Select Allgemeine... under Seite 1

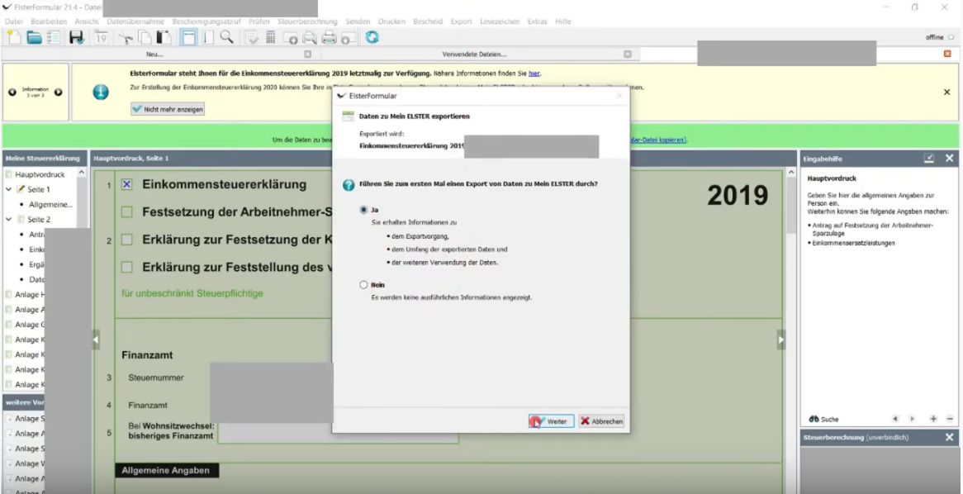50,205
